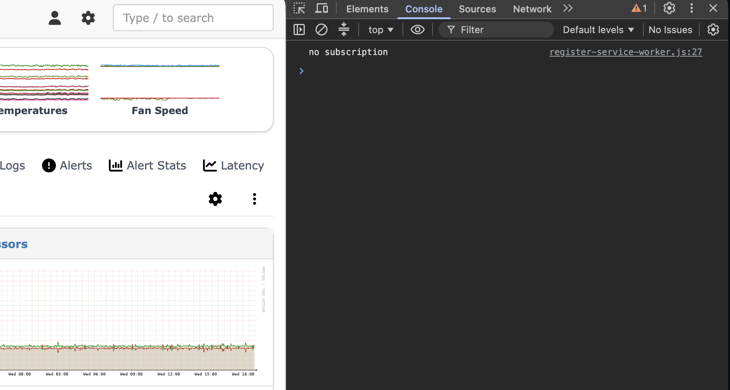Click the warning count indicator

tap(639, 8)
